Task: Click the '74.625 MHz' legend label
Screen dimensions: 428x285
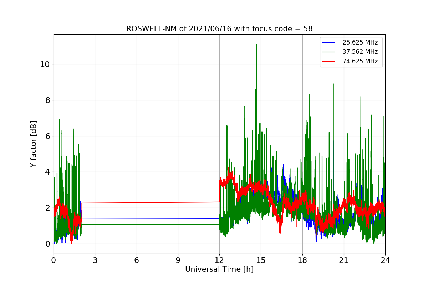Action: pyautogui.click(x=360, y=61)
